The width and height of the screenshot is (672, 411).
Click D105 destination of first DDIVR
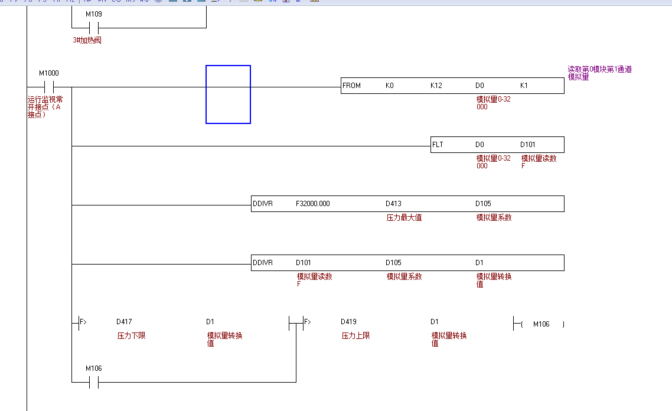483,204
